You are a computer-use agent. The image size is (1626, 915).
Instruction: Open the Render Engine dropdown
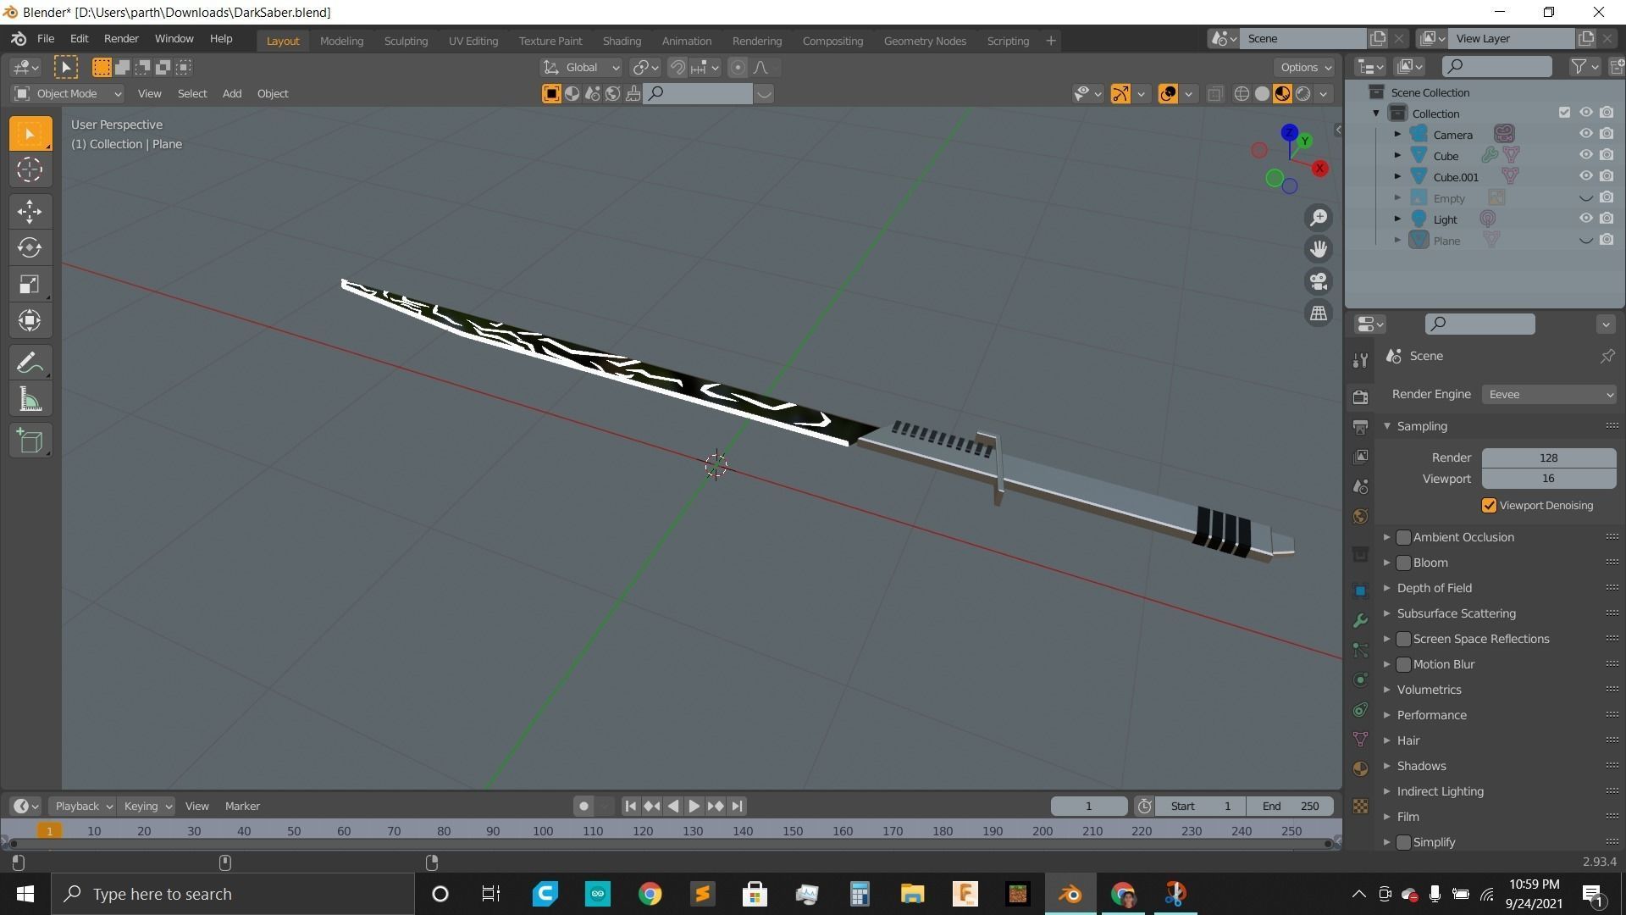(1549, 395)
